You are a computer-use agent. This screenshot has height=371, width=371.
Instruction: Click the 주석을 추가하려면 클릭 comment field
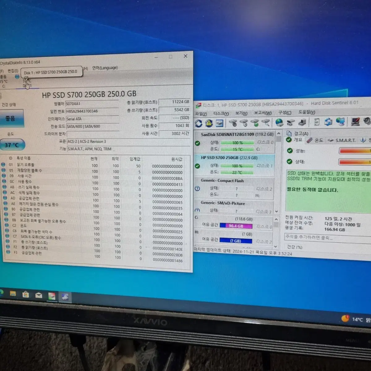pos(328,237)
